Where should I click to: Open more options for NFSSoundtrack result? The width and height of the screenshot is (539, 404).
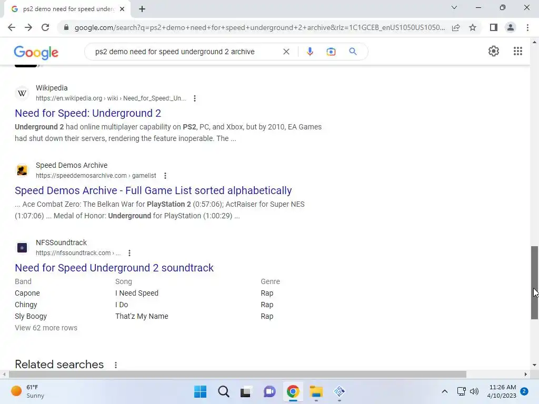[129, 253]
